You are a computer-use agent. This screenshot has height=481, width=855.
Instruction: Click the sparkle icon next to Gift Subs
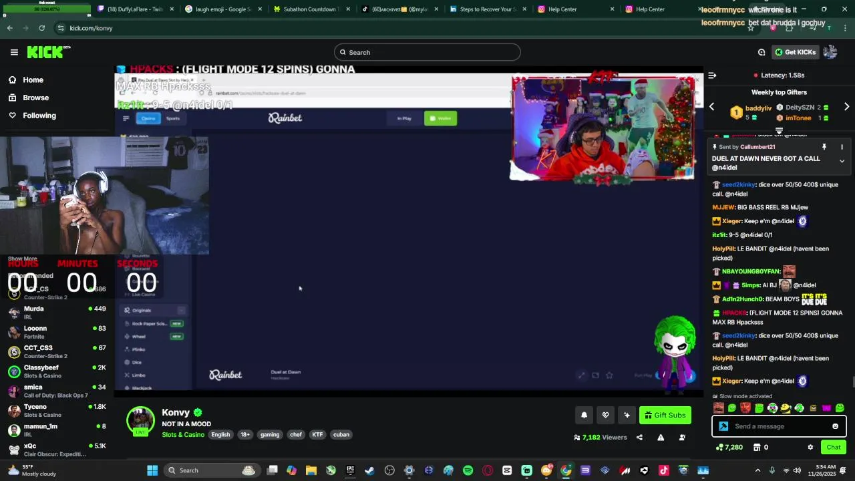click(627, 415)
